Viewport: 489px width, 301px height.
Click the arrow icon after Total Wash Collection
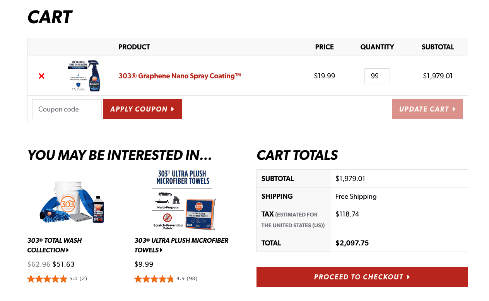(68, 250)
